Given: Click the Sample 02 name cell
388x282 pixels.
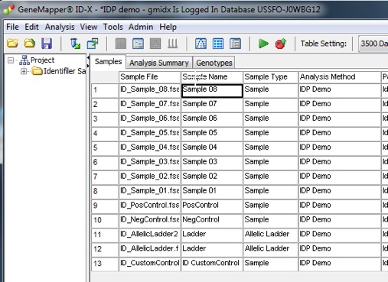Looking at the screenshot, I should [212, 177].
